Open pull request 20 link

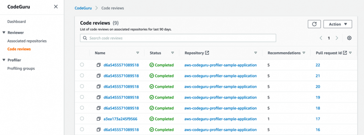point(318,87)
